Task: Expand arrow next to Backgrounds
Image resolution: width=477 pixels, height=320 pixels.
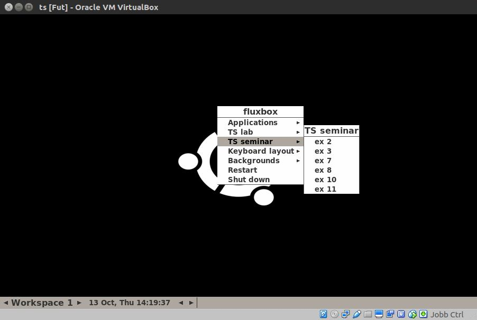Action: point(298,161)
